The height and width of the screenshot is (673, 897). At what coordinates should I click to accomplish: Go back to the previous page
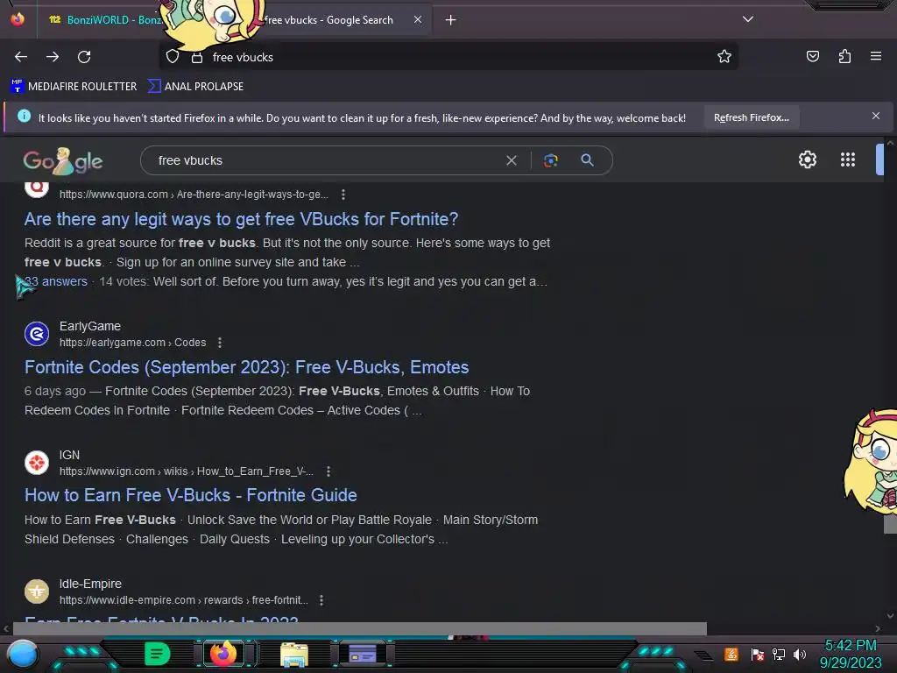[x=21, y=57]
